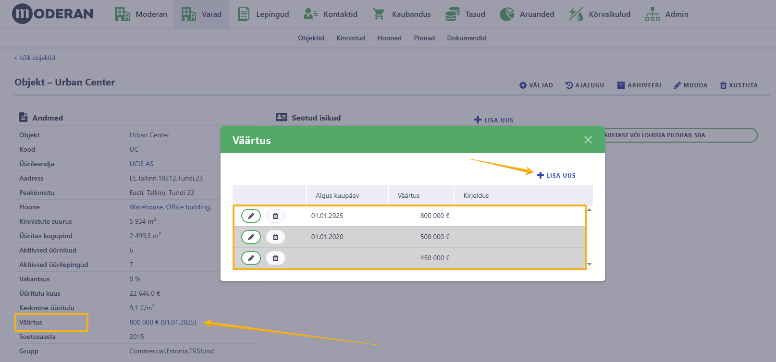Viewport: 776px width, 362px height.
Task: Click the 22 646,0 € rental income value
Action: coord(145,293)
